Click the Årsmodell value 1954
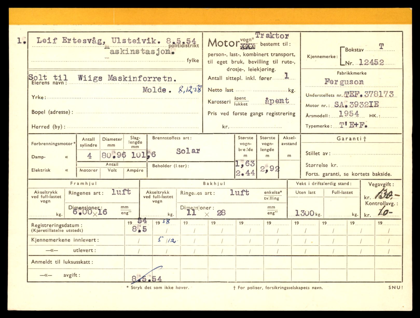420x318 pixels. (x=349, y=114)
